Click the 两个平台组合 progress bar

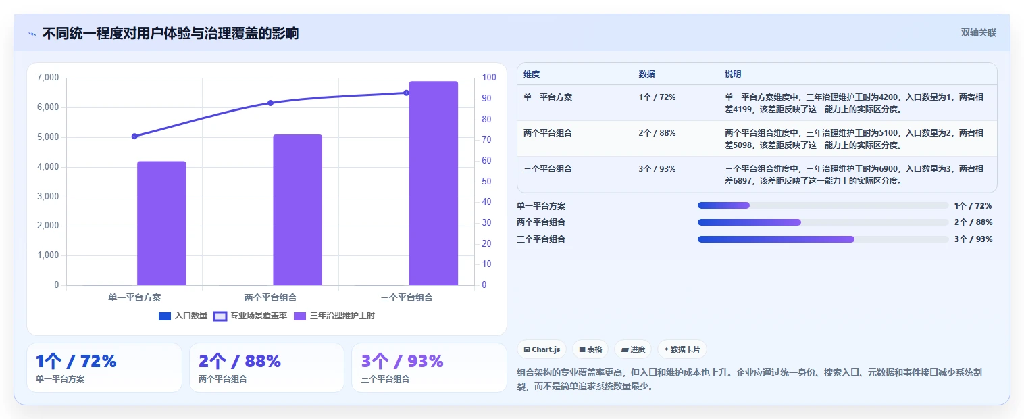coord(823,222)
